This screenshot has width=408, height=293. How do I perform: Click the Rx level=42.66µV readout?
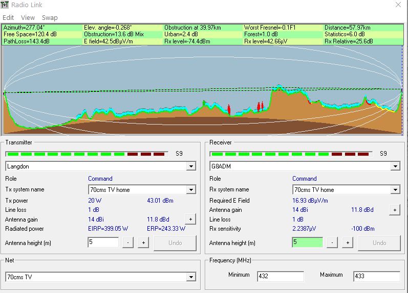(x=266, y=41)
